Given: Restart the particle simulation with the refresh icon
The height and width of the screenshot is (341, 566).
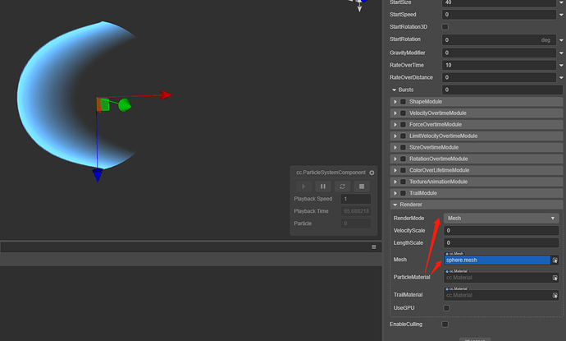Looking at the screenshot, I should tap(342, 187).
